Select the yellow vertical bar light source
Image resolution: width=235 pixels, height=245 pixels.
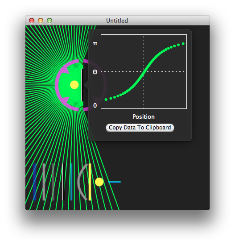(90, 182)
